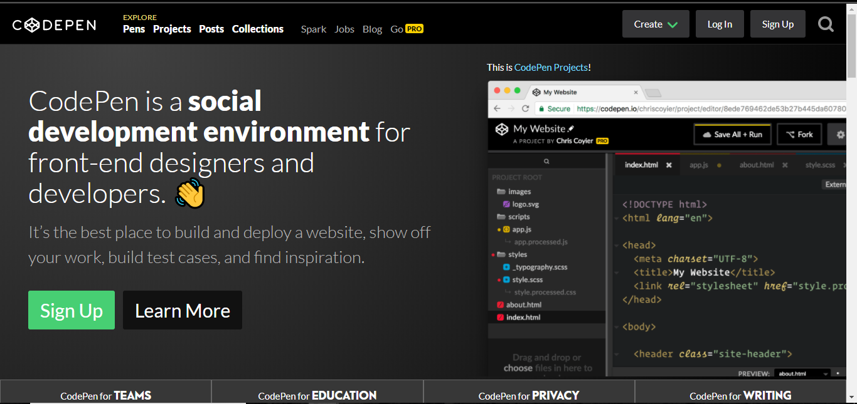Click the Learn More button
The width and height of the screenshot is (857, 404).
(x=183, y=310)
